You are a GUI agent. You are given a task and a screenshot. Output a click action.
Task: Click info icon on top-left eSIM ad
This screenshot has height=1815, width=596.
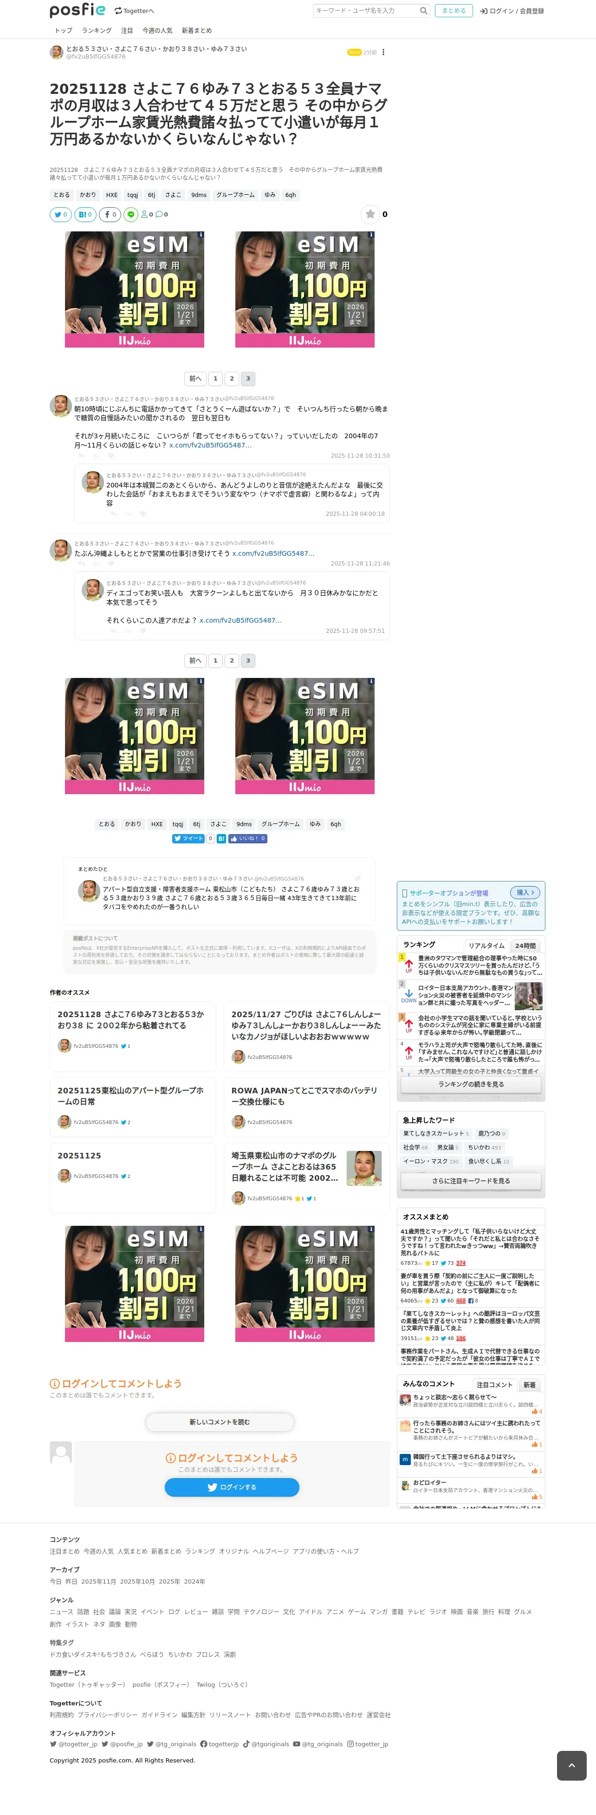click(201, 235)
